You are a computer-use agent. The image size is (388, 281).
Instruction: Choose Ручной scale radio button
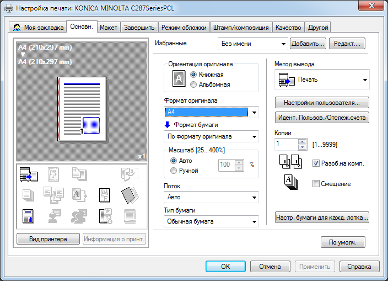point(174,171)
